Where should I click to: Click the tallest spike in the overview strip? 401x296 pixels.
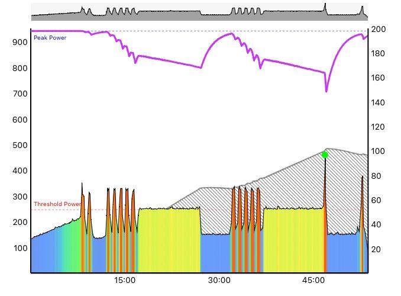pos(325,7)
